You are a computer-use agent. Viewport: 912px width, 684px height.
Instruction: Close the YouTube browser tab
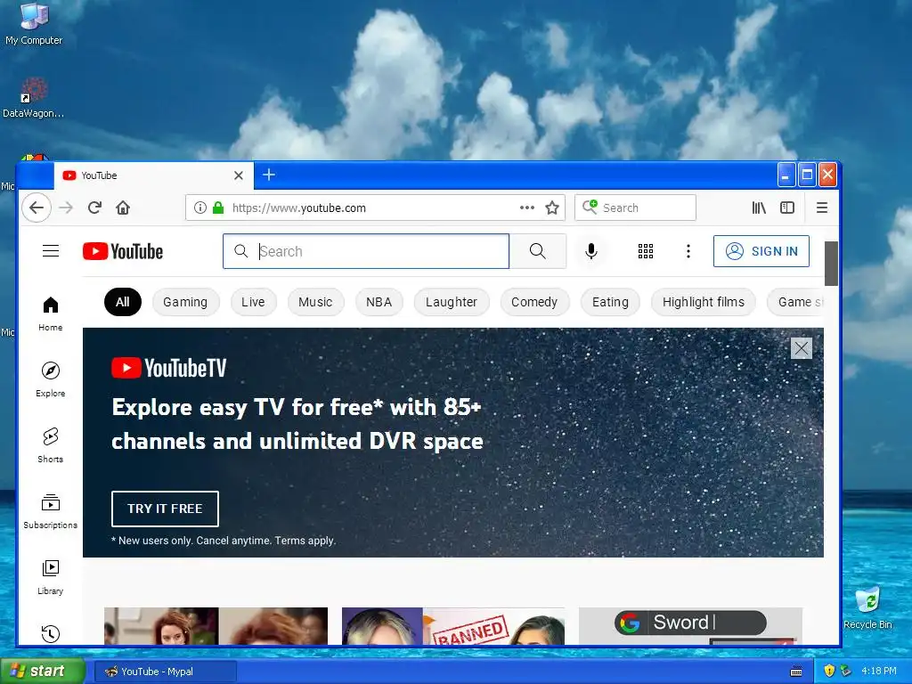tap(239, 175)
